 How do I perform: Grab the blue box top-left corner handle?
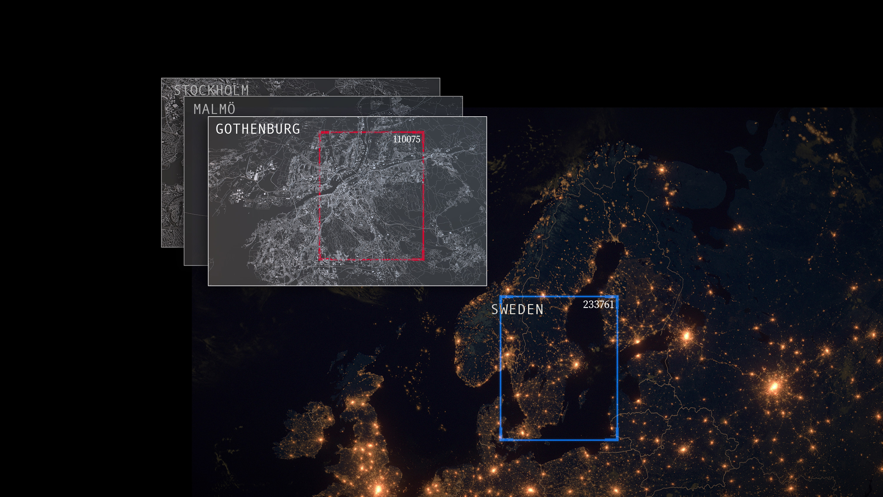click(501, 297)
